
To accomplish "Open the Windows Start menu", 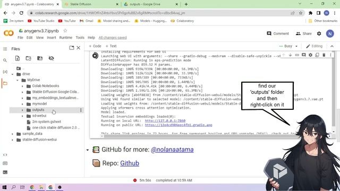I will click(x=4, y=187).
